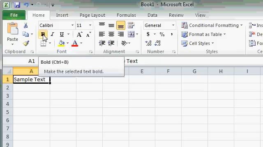This screenshot has width=263, height=147.
Task: Open Font dialog box launcher
Action: click(x=91, y=52)
